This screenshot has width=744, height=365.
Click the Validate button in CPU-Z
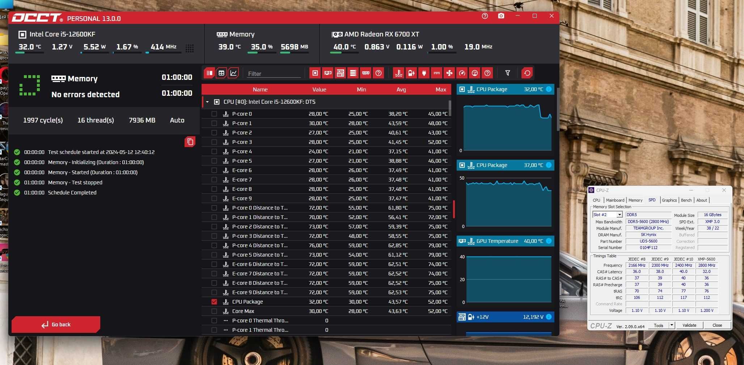point(689,325)
